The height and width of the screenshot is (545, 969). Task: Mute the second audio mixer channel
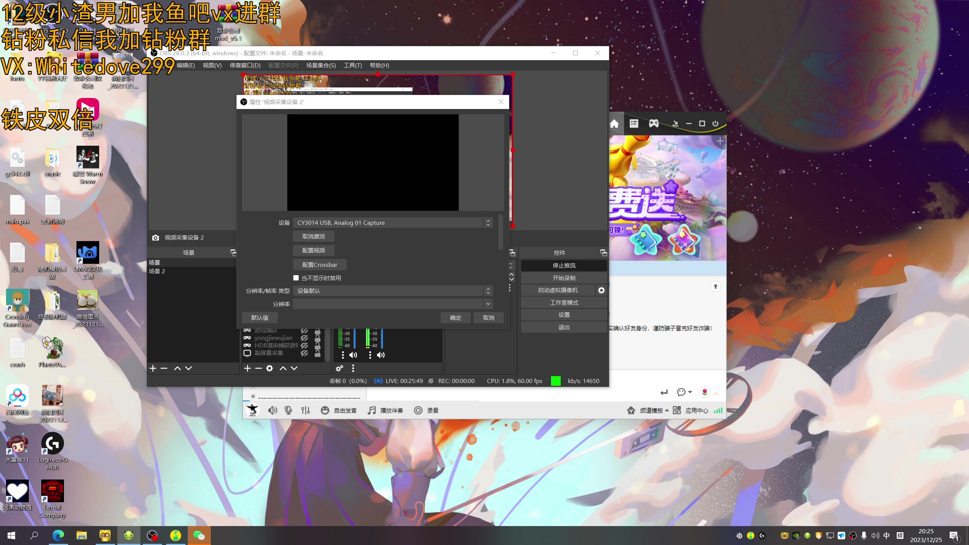[381, 355]
